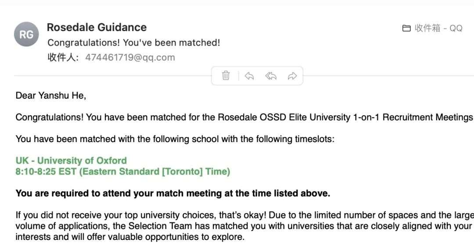The width and height of the screenshot is (474, 250).
Task: Click the Dear Yanshu He greeting line
Action: click(51, 96)
